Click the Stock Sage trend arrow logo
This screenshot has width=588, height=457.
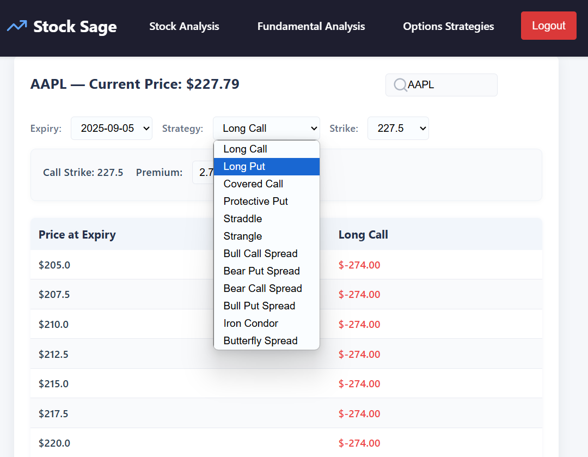tap(17, 26)
